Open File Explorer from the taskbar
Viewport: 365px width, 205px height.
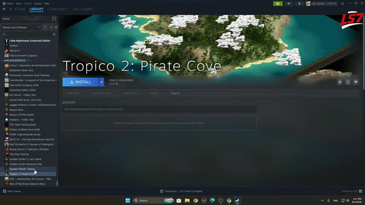(187, 200)
